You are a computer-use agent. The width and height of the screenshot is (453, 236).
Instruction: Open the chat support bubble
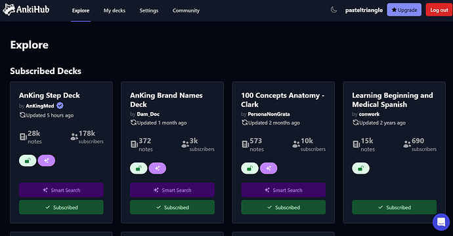[441, 222]
